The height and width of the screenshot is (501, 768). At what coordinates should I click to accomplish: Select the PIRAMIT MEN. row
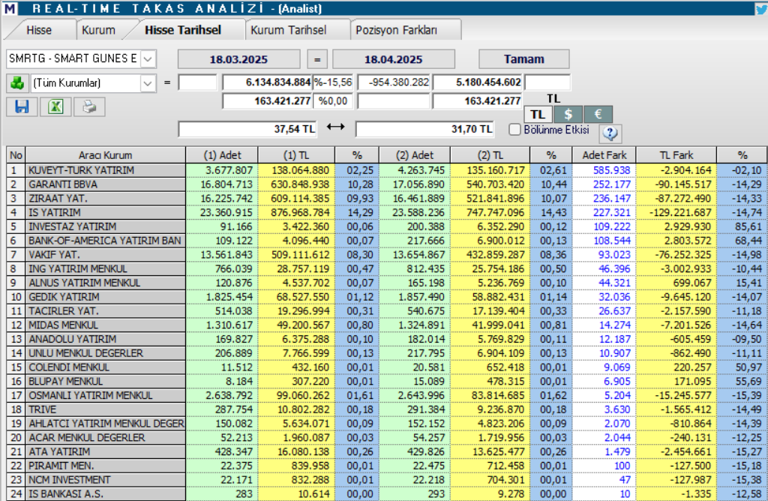click(387, 466)
